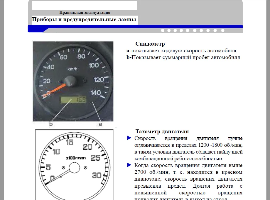Image resolution: width=270 pixels, height=200 pixels.
Task: Click the second blue arrow bullet point
Action: (129, 165)
